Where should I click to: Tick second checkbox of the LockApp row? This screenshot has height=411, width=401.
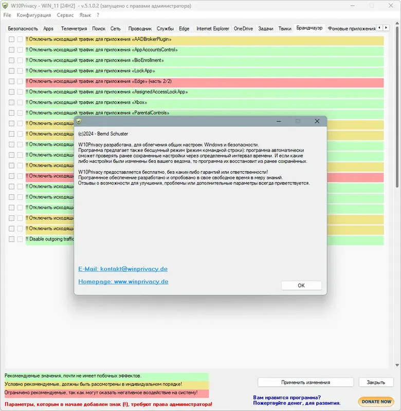point(20,71)
